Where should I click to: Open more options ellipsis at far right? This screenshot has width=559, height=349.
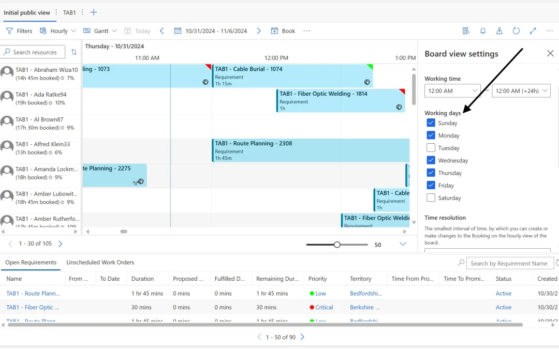tap(549, 31)
